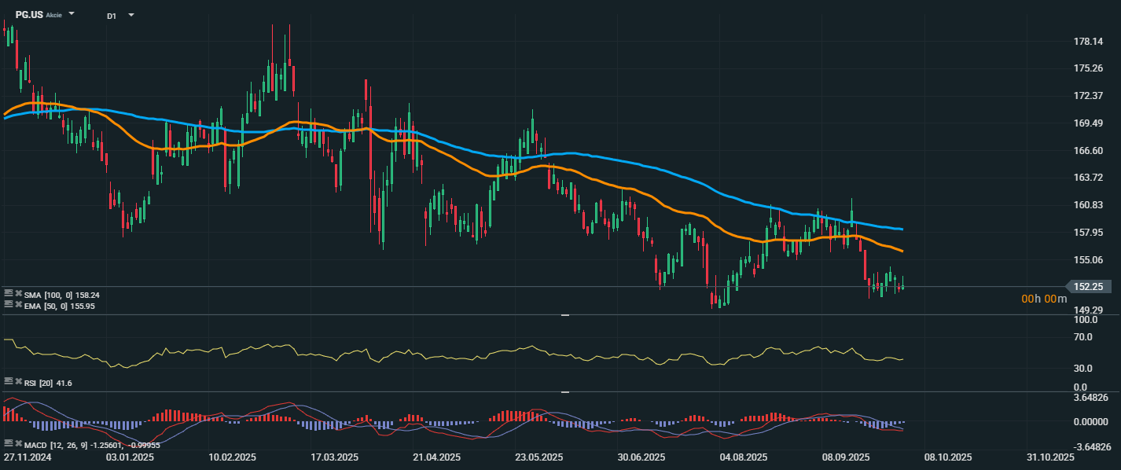Collapse handle between price and RSI panels
This screenshot has width=1121, height=470.
tap(564, 315)
